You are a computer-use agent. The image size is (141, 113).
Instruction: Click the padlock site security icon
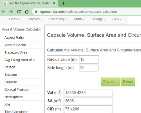(36, 12)
